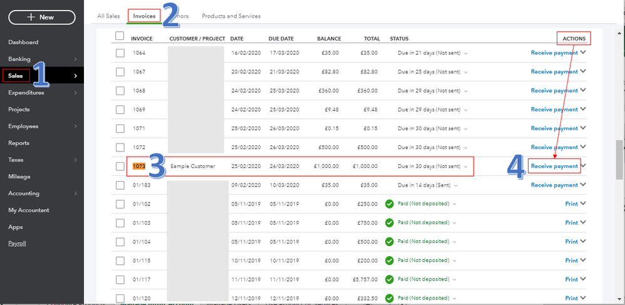Screen dimensions: 625x305
Task: Open Apps in sidebar
Action: (15, 227)
